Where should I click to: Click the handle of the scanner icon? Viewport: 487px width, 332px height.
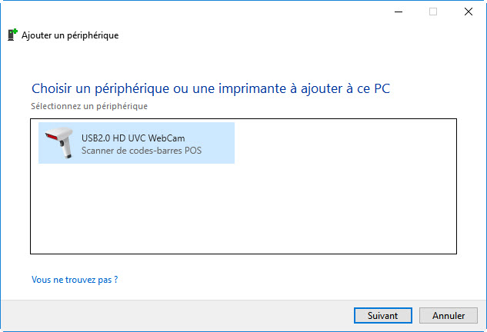point(66,149)
